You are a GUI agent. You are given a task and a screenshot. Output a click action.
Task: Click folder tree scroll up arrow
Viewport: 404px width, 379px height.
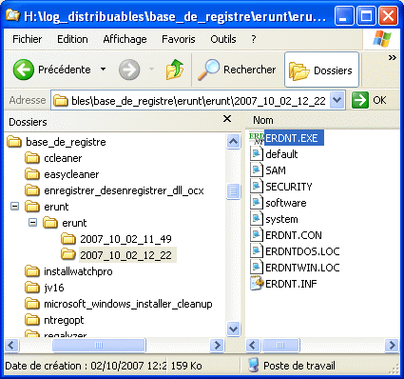coord(234,141)
